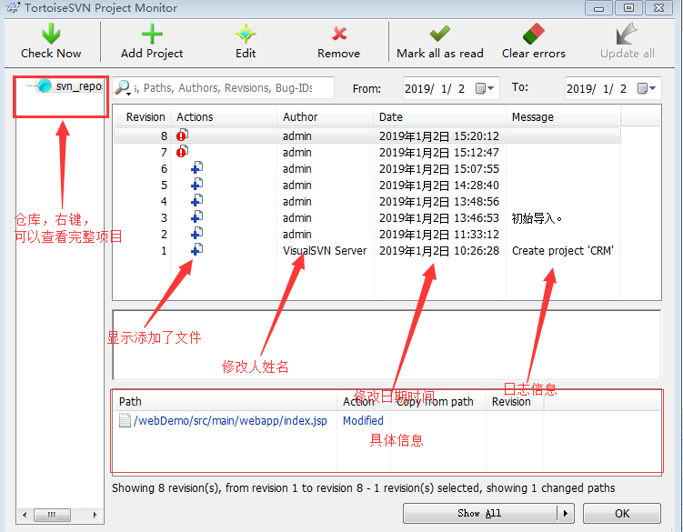Click the added action icon of revision 1
This screenshot has height=532, width=683.
196,250
